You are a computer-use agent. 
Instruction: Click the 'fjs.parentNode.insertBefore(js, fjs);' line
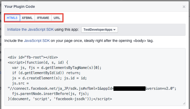pos(50,94)
